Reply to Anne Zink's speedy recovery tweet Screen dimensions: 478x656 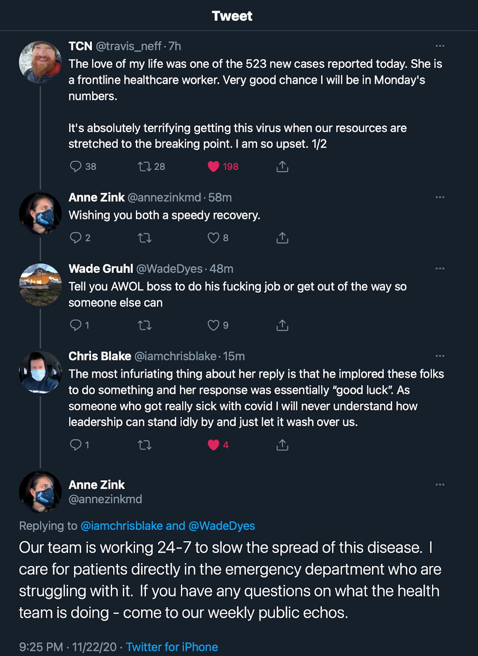point(76,238)
